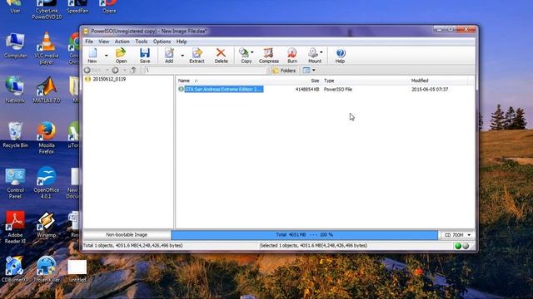Viewport: 533px width, 299px height.
Task: Click the Add files toolbar icon
Action: (169, 56)
